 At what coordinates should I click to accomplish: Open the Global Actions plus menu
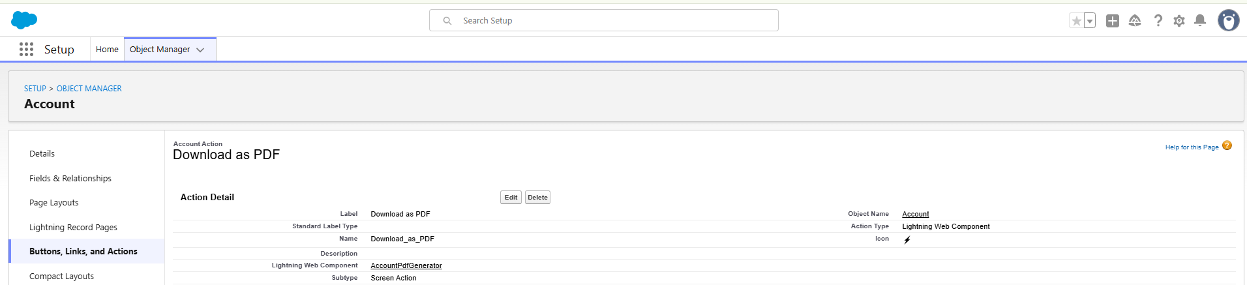[x=1113, y=21]
